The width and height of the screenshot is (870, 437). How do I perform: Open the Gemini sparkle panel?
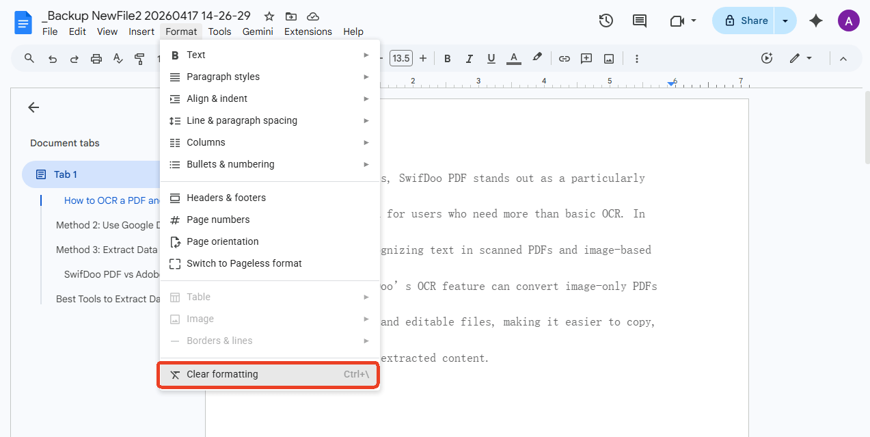[x=815, y=21]
